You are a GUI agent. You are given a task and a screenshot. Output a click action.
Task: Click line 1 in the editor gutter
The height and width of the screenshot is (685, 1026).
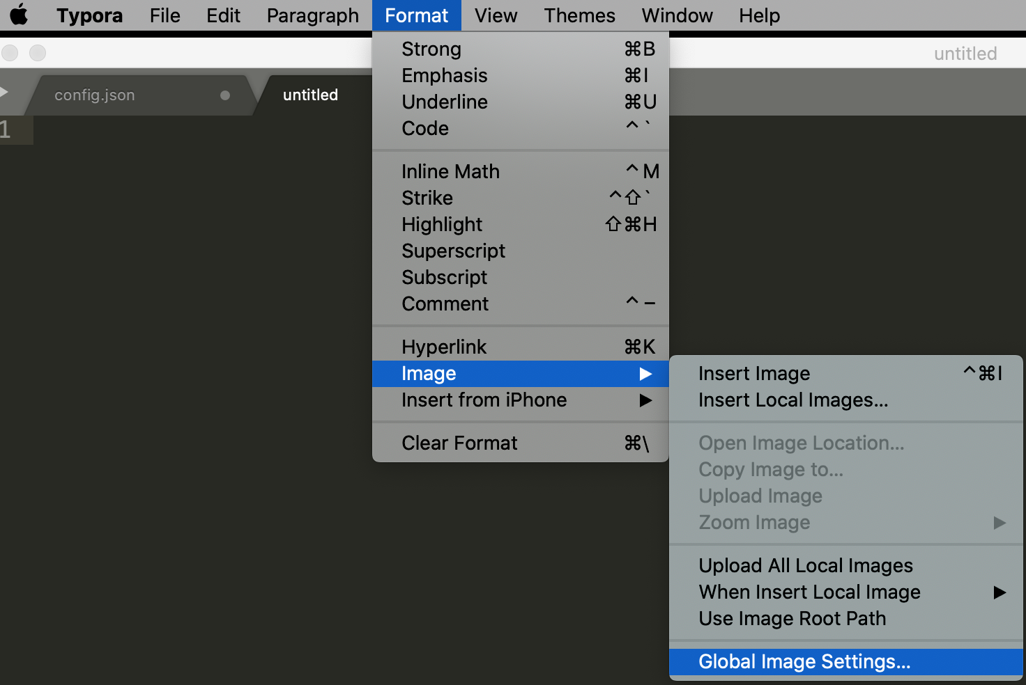[x=7, y=130]
